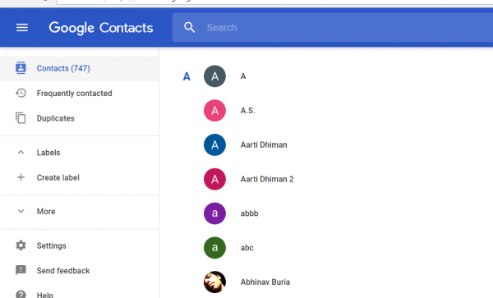This screenshot has width=493, height=298.
Task: Click the plus icon beside Create label
Action: pyautogui.click(x=21, y=177)
